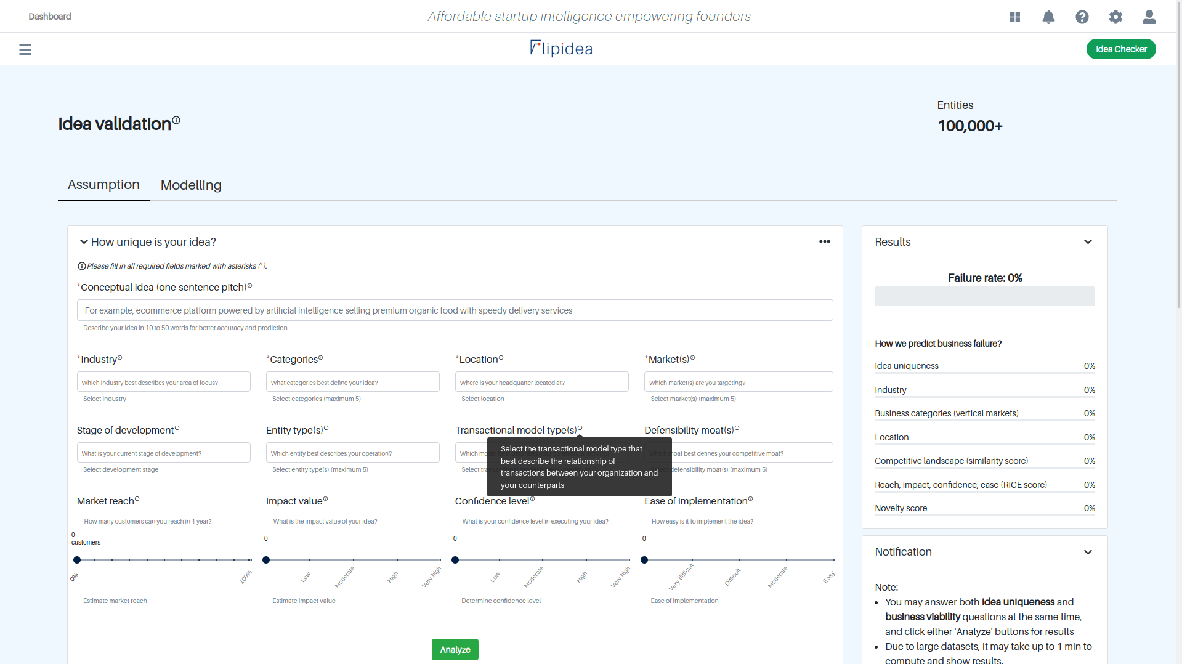Collapse the Notification panel
The image size is (1182, 664).
(1088, 552)
